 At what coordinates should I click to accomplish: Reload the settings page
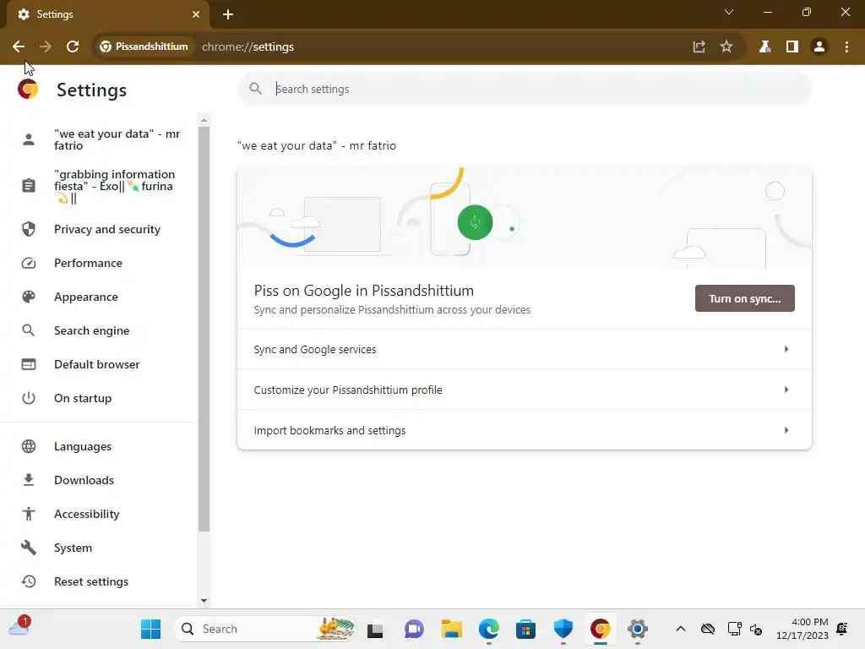(x=73, y=47)
